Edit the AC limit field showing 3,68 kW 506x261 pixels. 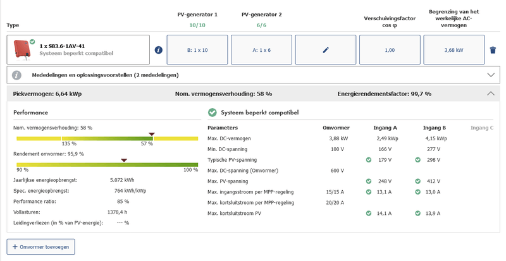point(454,50)
